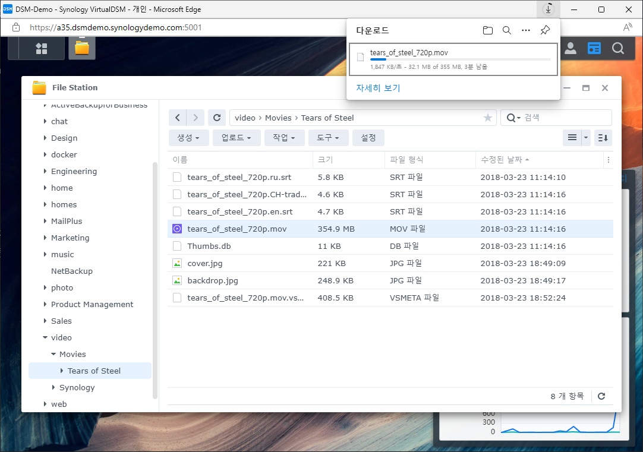
Task: Click the Thumbs.db file icon
Action: pyautogui.click(x=177, y=246)
